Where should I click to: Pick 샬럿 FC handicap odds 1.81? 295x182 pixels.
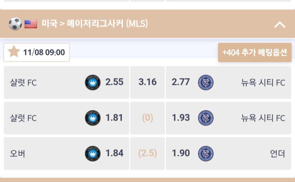coord(114,118)
